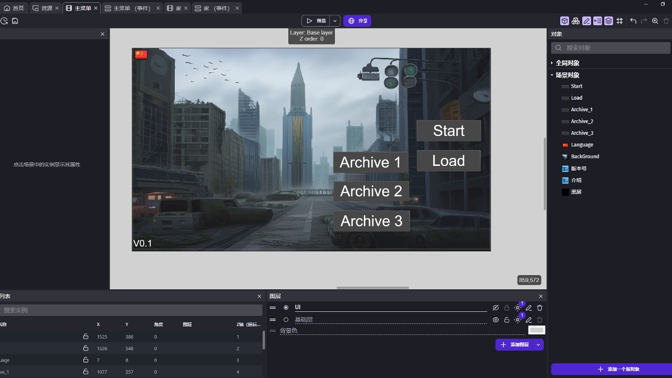Activate the zoom magnifier icon
The width and height of the screenshot is (672, 378).
[x=654, y=20]
